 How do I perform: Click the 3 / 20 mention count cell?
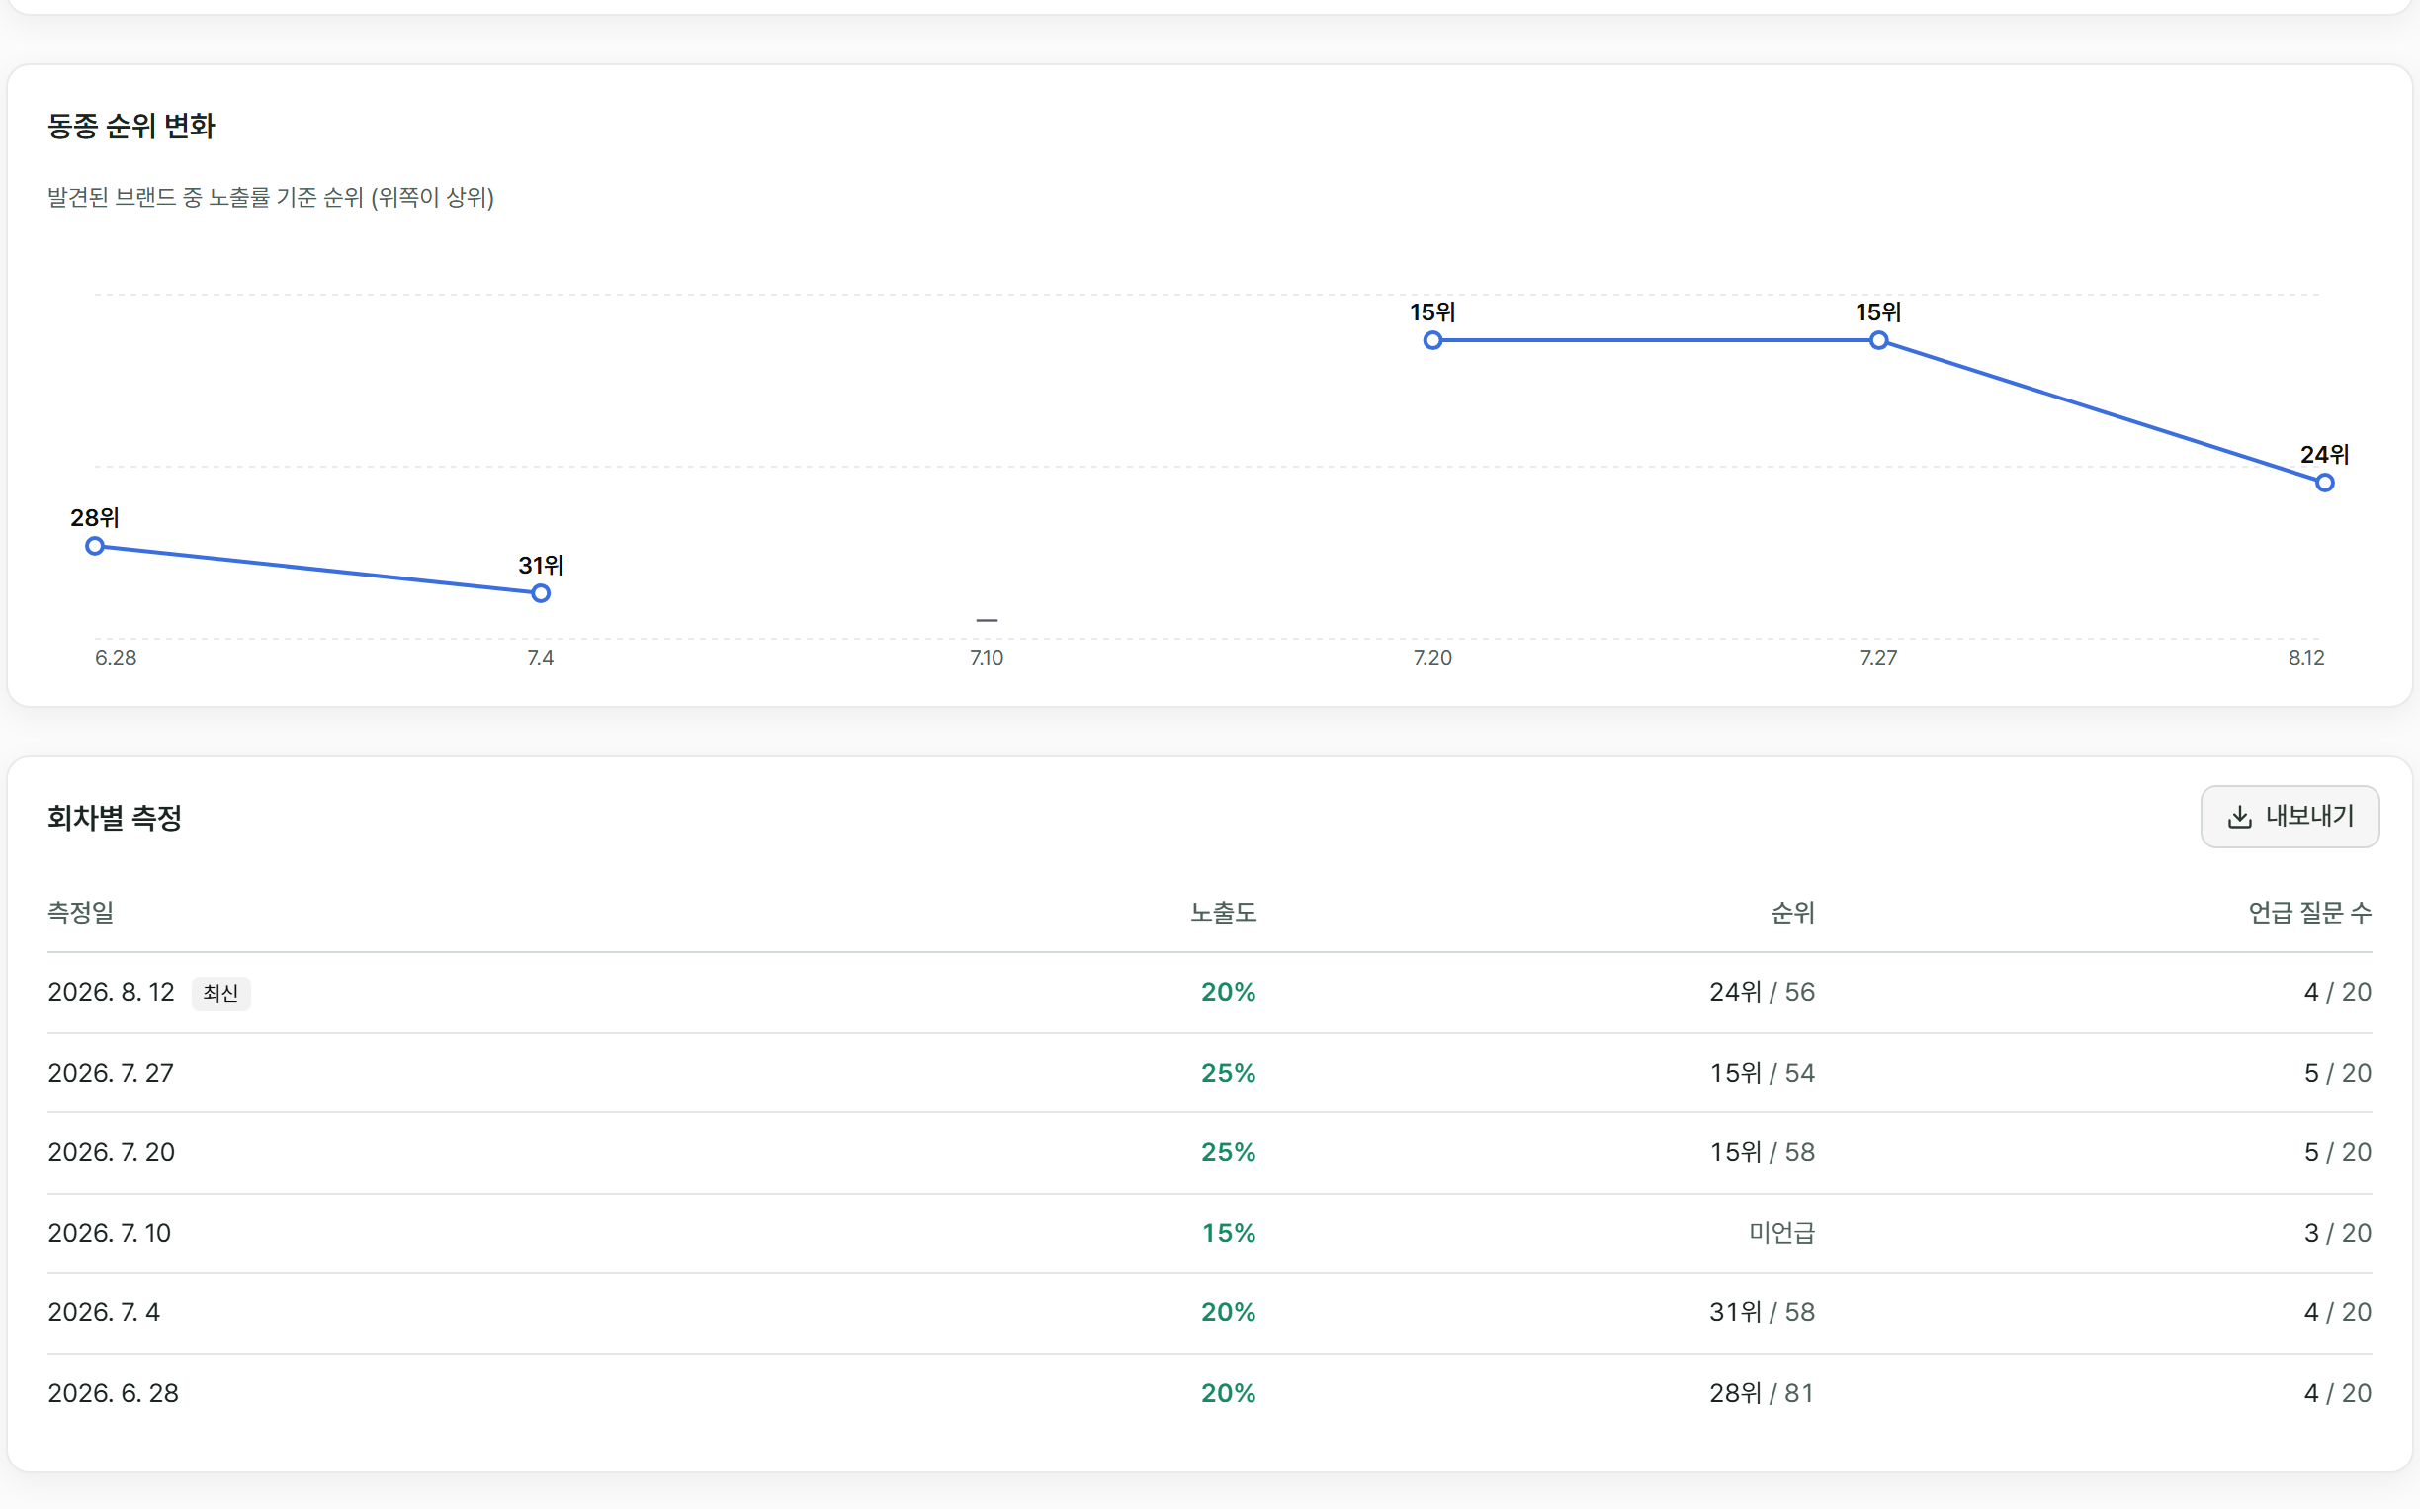click(2338, 1232)
